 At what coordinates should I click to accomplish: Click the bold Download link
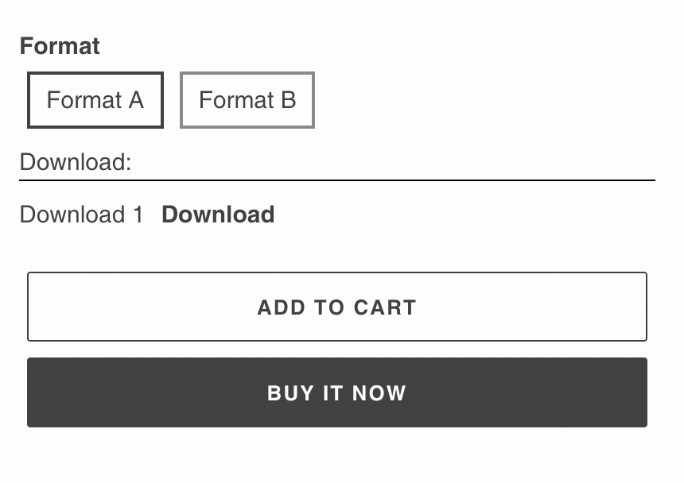[x=218, y=214]
